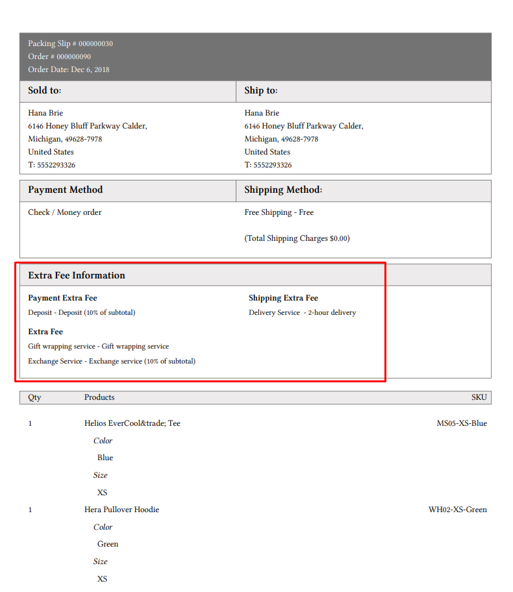Click the Helios EverCool Tee product name
Viewport: 513px width, 592px height.
[x=132, y=423]
